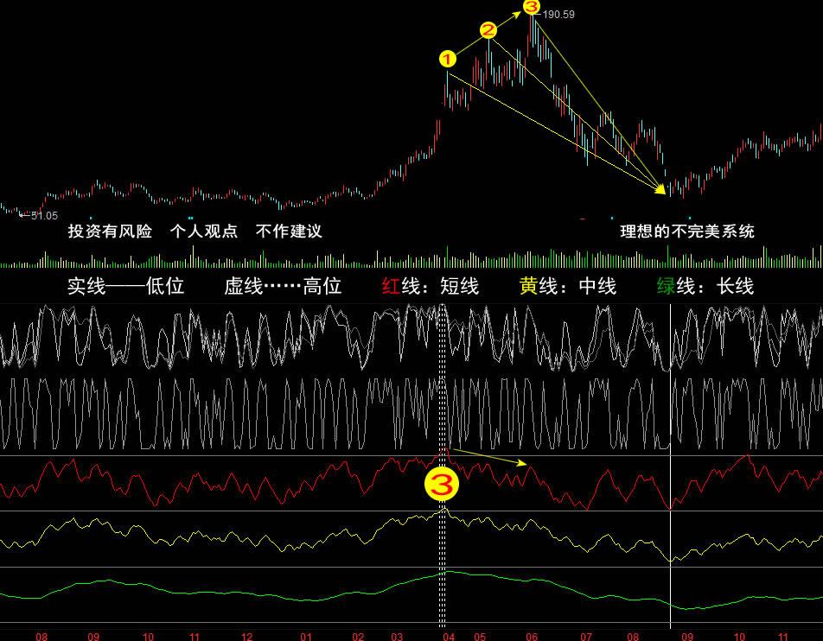
Task: Select the text 个人观点
Action: (204, 231)
